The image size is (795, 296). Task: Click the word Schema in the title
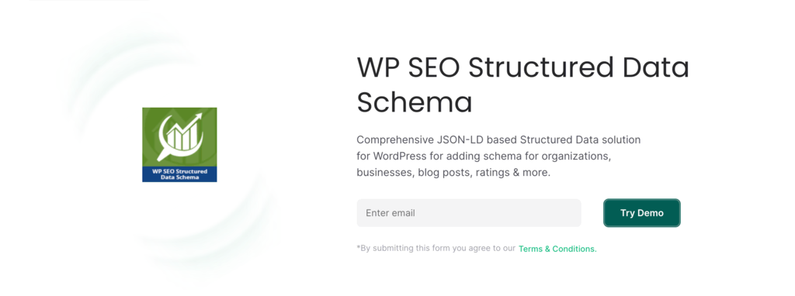click(x=415, y=102)
